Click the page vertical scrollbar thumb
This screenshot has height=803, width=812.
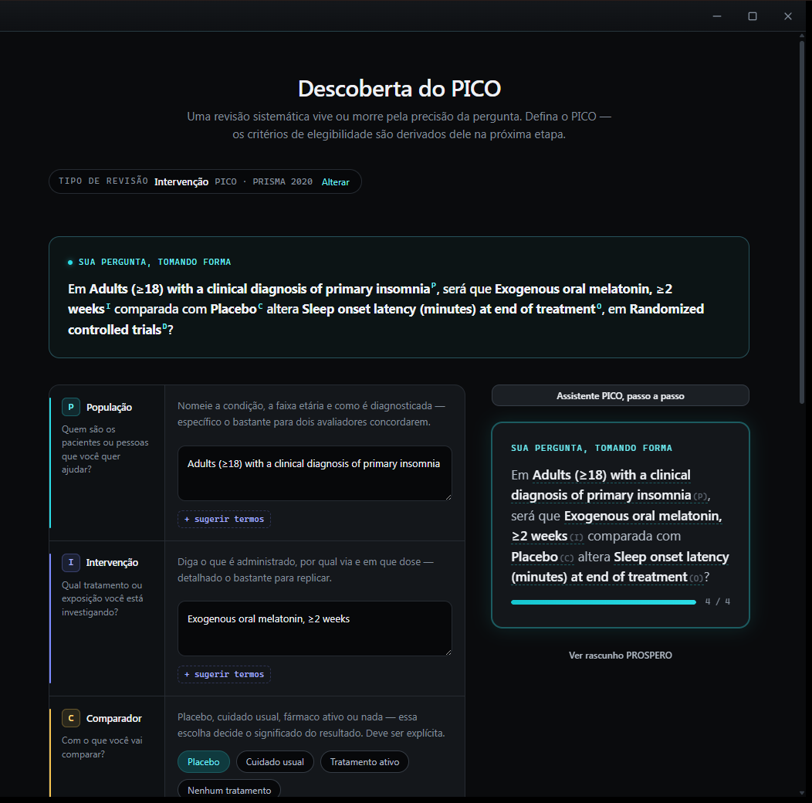pos(802,222)
